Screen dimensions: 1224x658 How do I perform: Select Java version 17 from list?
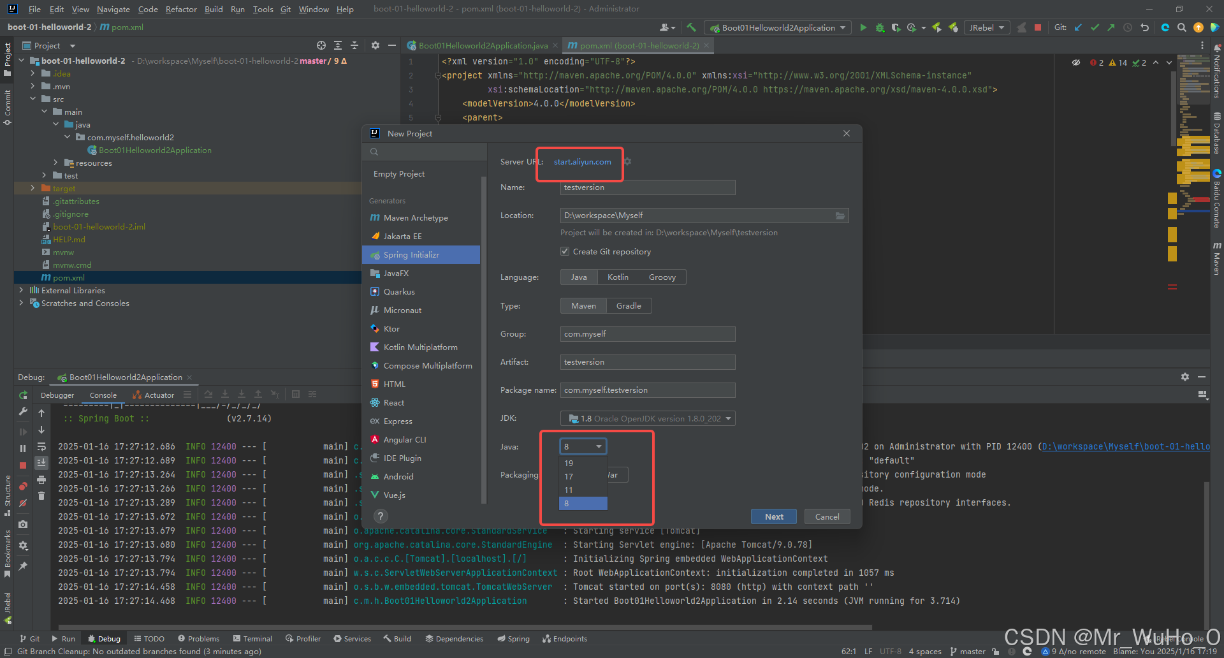[x=583, y=476]
